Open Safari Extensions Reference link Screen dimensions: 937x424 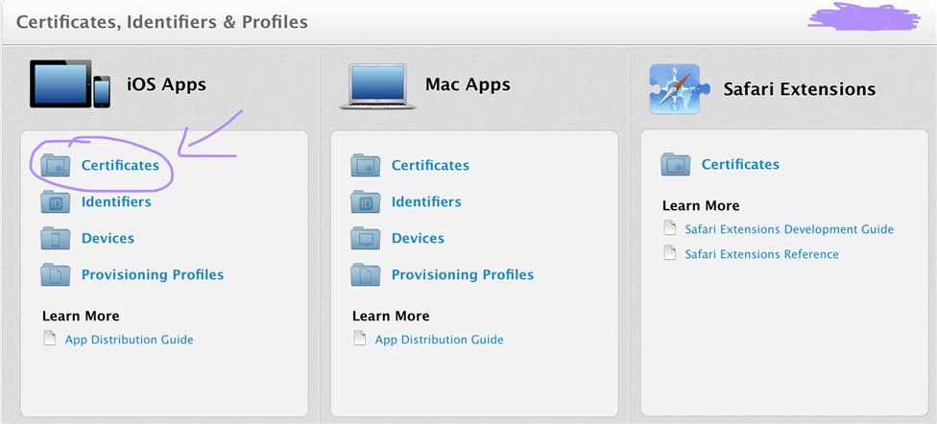pyautogui.click(x=761, y=254)
